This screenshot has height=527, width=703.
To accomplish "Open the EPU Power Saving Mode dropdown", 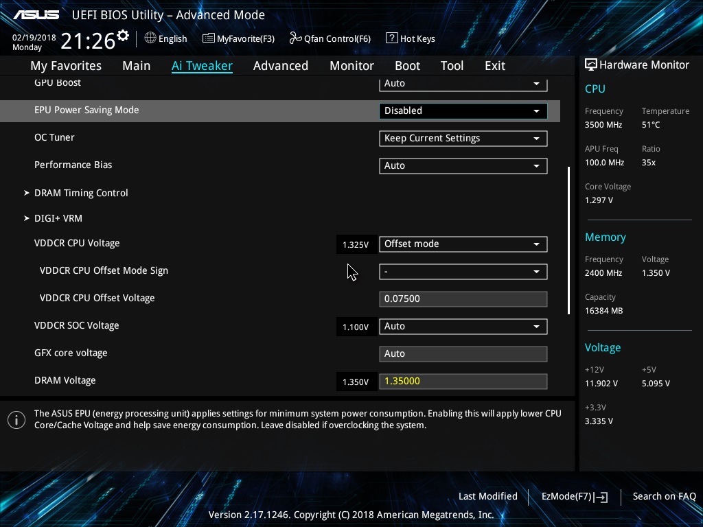I will (463, 110).
